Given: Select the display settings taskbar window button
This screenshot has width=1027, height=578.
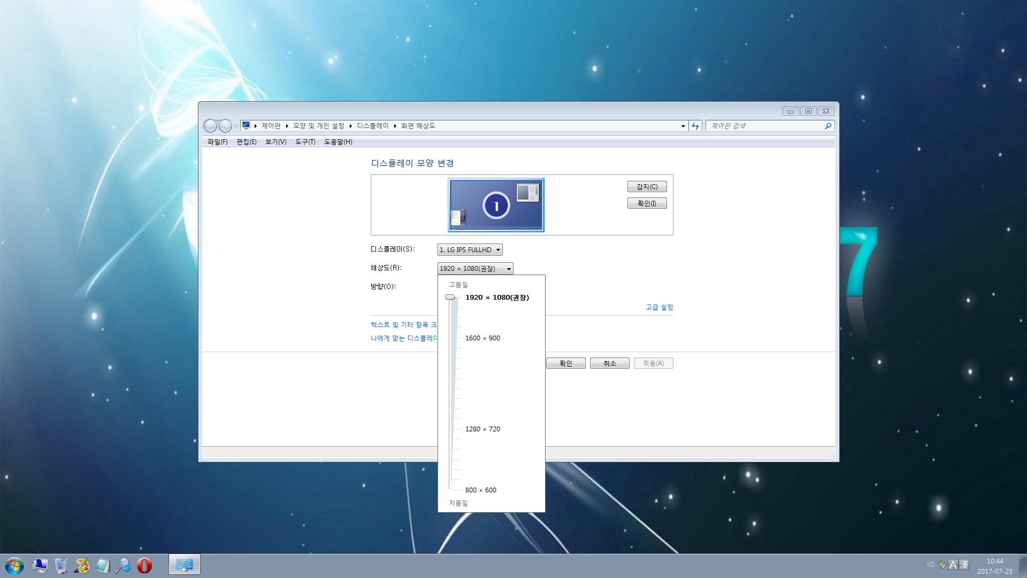Looking at the screenshot, I should [185, 565].
